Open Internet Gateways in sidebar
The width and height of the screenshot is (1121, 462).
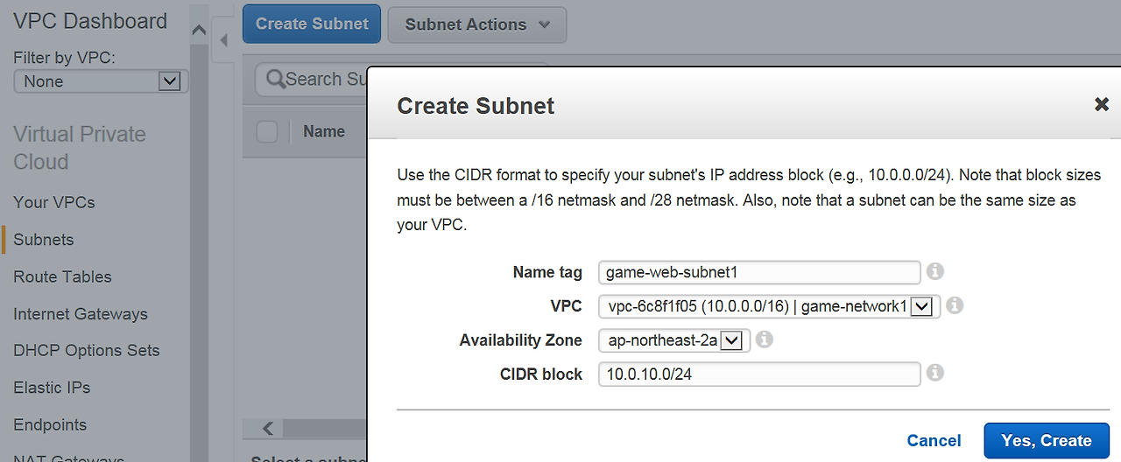pyautogui.click(x=81, y=314)
